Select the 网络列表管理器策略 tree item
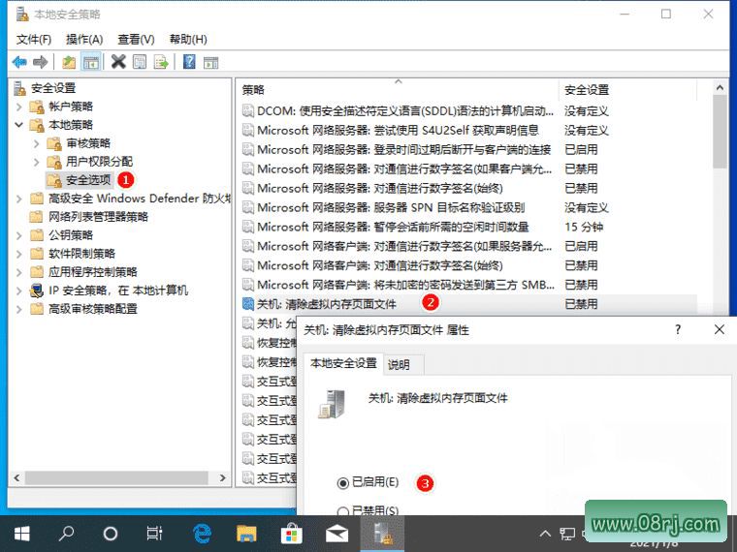 tap(98, 217)
